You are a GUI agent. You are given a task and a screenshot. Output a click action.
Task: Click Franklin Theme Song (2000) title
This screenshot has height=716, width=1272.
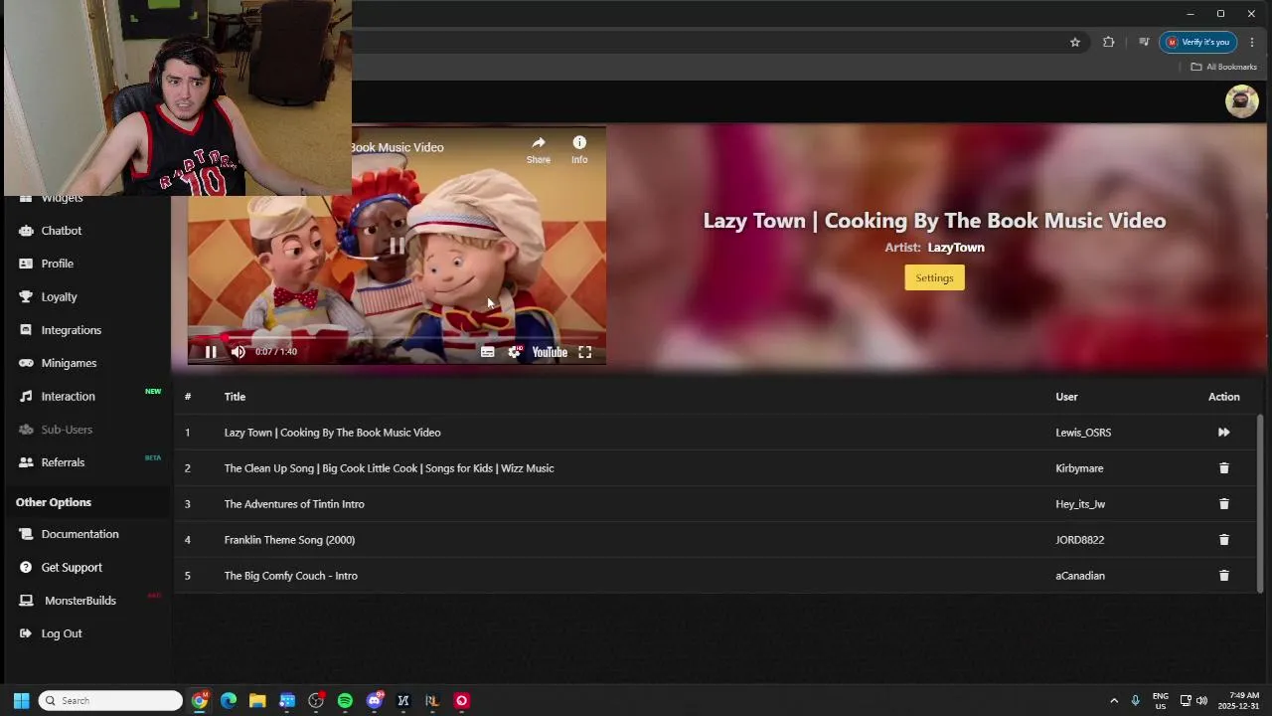coord(289,540)
